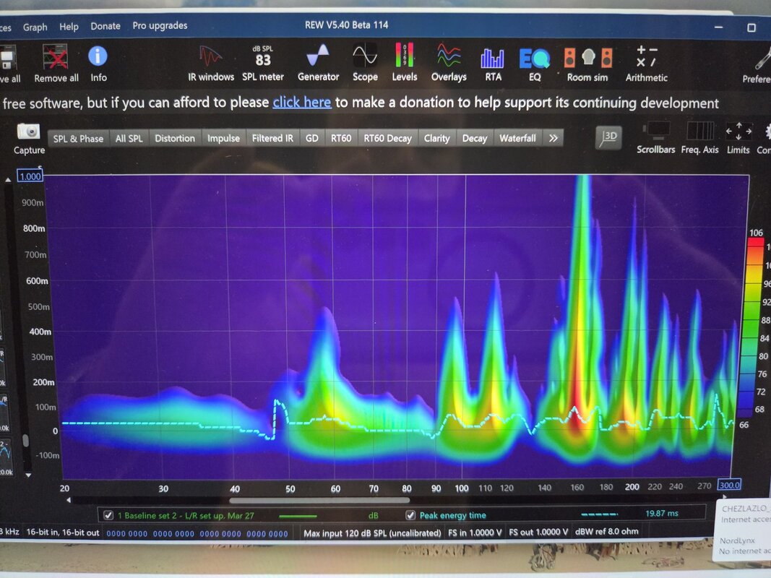This screenshot has height=578, width=771.
Task: Open the Freq. Axis options
Action: 699,139
